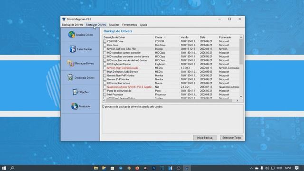This screenshot has height=171, width=304.
Task: Click the driver list scroll-up arrow
Action: coord(241,37)
